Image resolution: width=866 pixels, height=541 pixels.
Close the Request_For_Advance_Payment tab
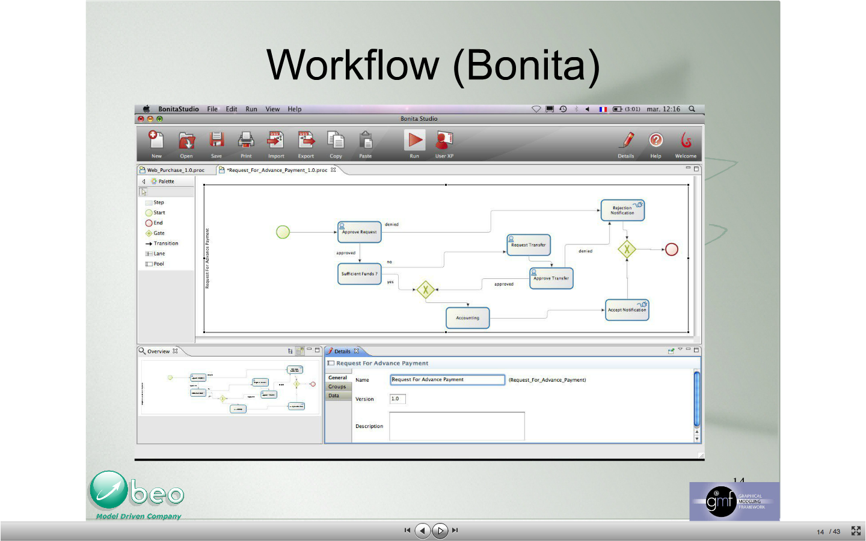[x=333, y=170]
